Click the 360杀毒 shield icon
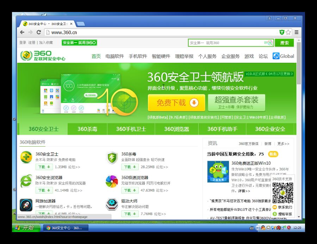Screen dimensions: 317x244 click(x=112, y=158)
